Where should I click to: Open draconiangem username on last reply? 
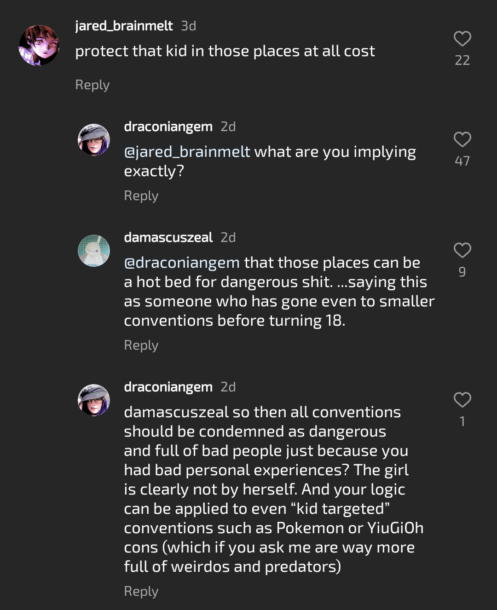tap(168, 387)
